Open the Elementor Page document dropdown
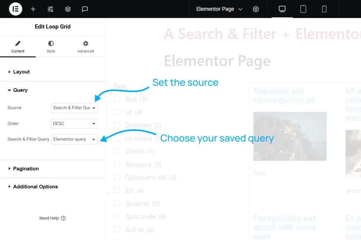The height and width of the screenshot is (240, 361). [219, 9]
